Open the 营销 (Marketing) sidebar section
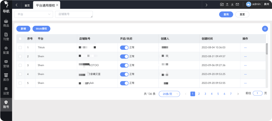This screenshot has height=121, width=272. (x=6, y=64)
